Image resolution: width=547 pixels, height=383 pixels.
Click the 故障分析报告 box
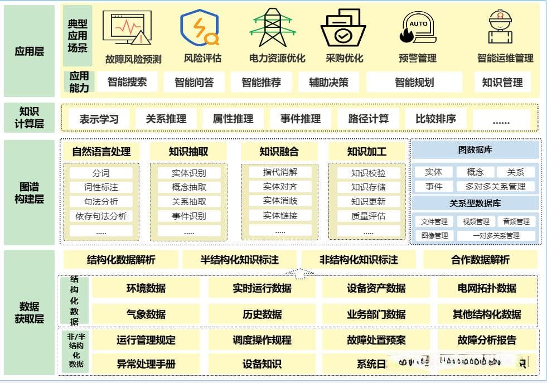[x=487, y=340]
